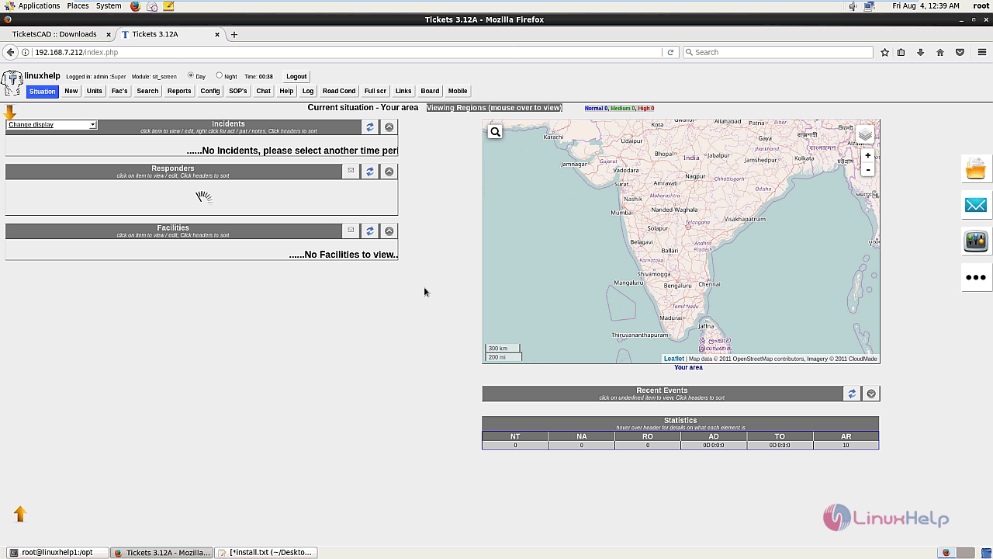Open the control panel sidebar icon

tap(976, 241)
